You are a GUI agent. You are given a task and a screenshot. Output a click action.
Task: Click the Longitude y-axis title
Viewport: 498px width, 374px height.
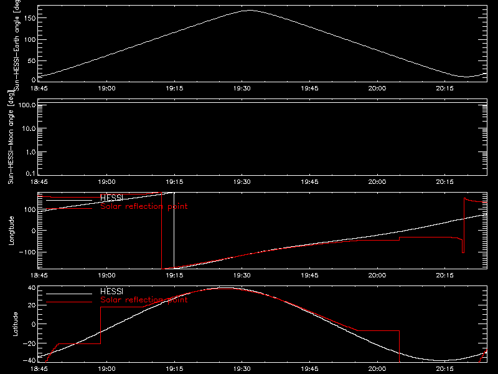pyautogui.click(x=11, y=231)
